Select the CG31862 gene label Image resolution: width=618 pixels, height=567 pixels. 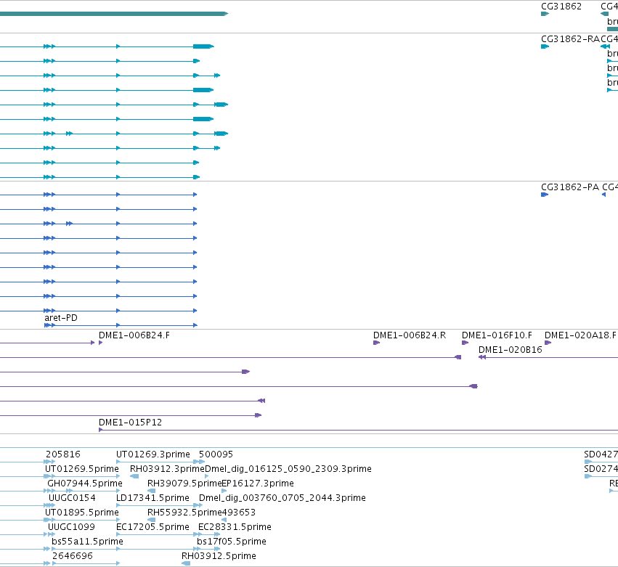click(x=561, y=7)
